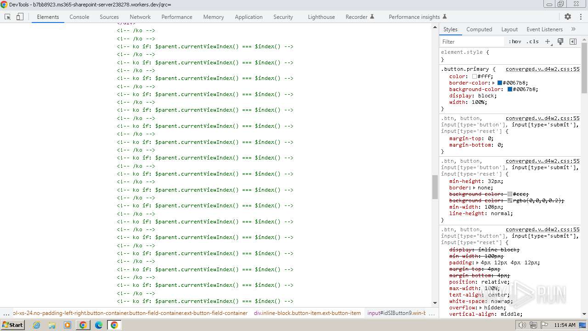
Task: Open the Application tab
Action: [249, 17]
